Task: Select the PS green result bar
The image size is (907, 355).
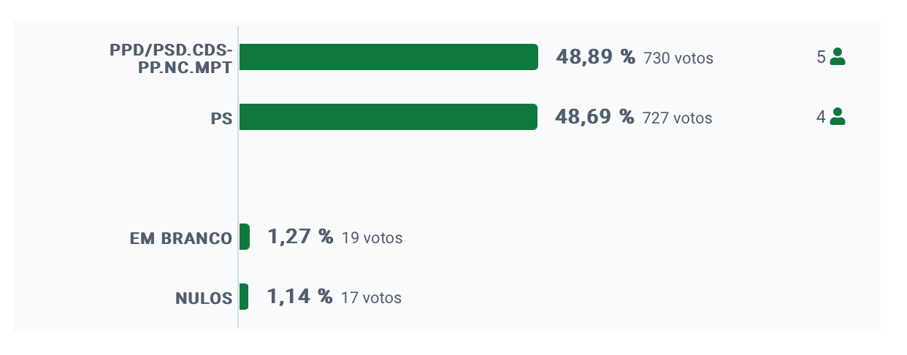Action: point(389,117)
